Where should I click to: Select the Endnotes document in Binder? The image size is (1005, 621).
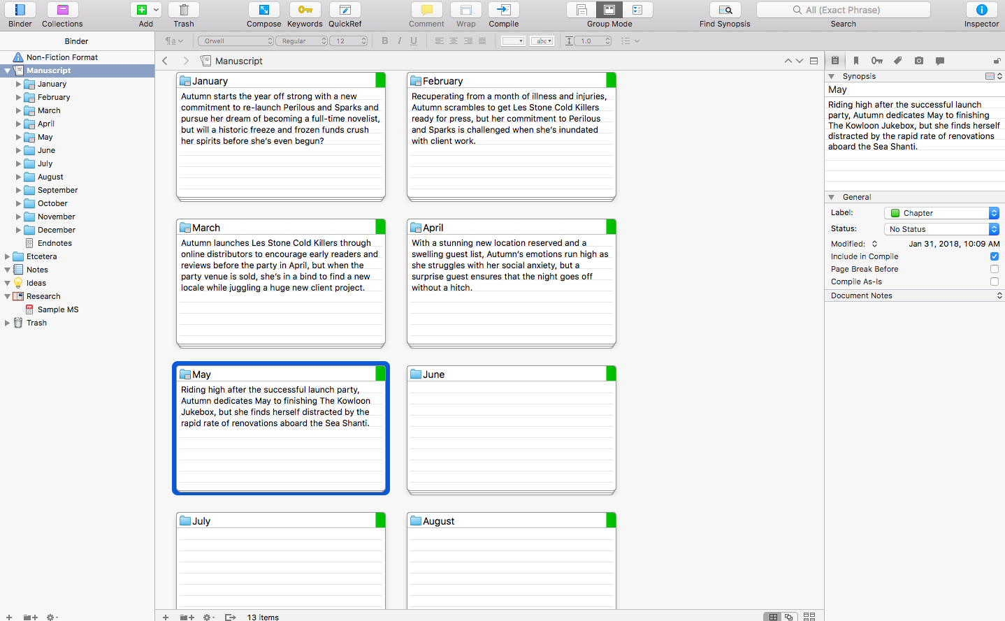(55, 243)
